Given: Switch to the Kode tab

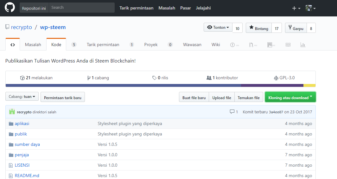Looking at the screenshot, I should [x=56, y=45].
